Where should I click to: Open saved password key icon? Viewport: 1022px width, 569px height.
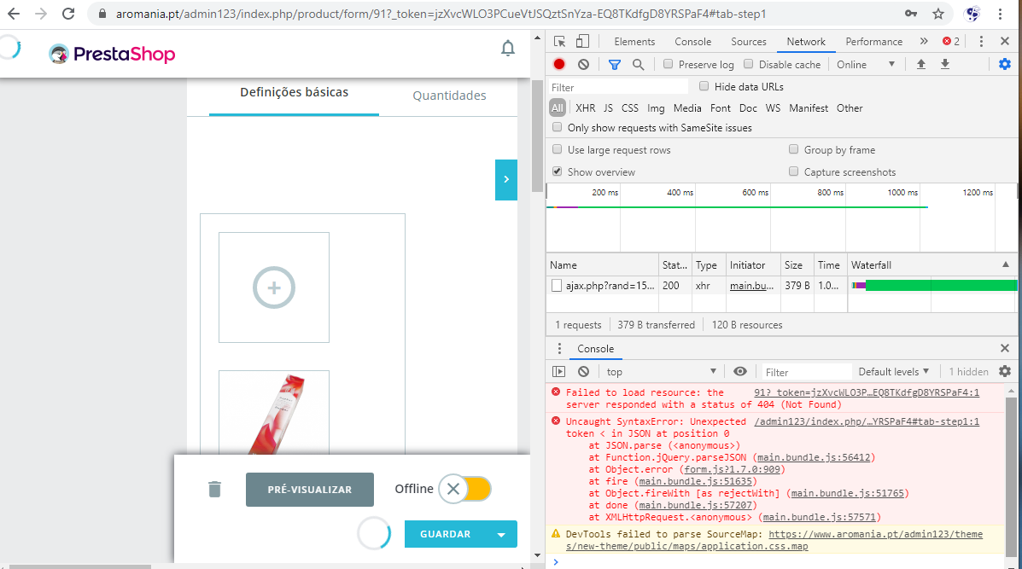(x=910, y=14)
